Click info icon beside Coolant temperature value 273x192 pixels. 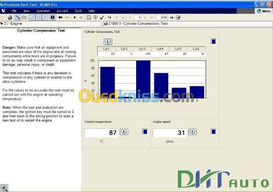point(124,132)
